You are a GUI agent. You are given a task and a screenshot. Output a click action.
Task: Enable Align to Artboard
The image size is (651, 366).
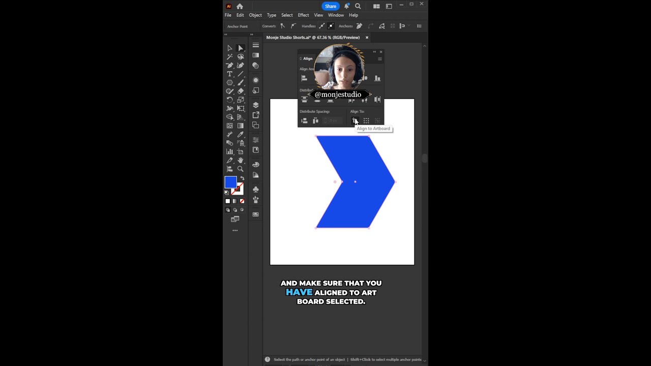tap(355, 120)
